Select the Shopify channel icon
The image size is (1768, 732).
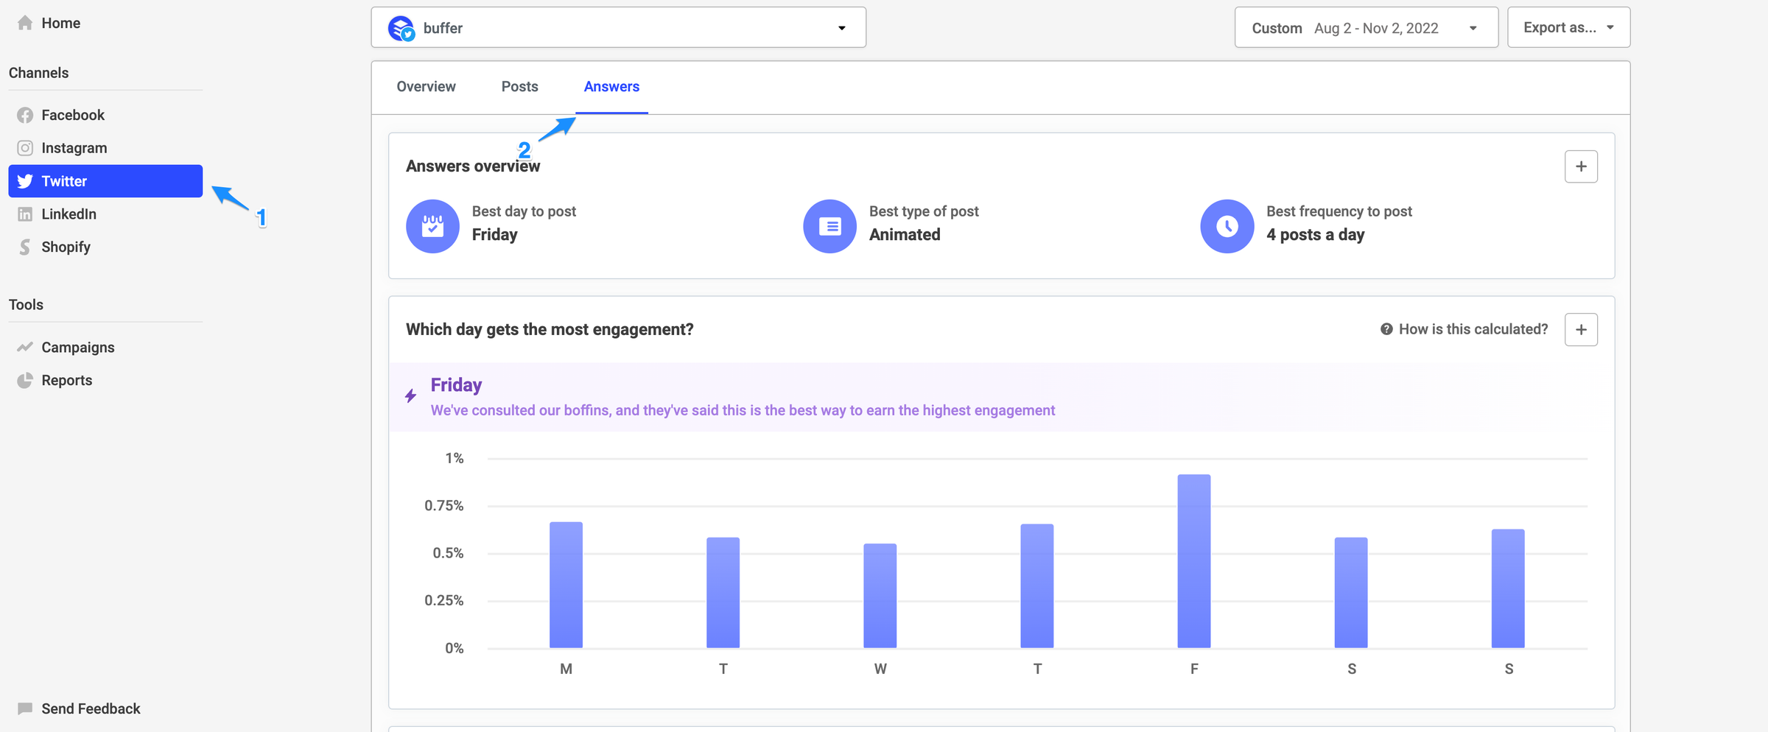pyautogui.click(x=25, y=247)
